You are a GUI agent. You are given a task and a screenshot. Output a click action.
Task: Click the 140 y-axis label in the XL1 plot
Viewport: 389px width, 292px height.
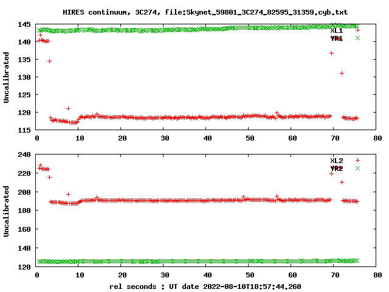[x=24, y=42]
